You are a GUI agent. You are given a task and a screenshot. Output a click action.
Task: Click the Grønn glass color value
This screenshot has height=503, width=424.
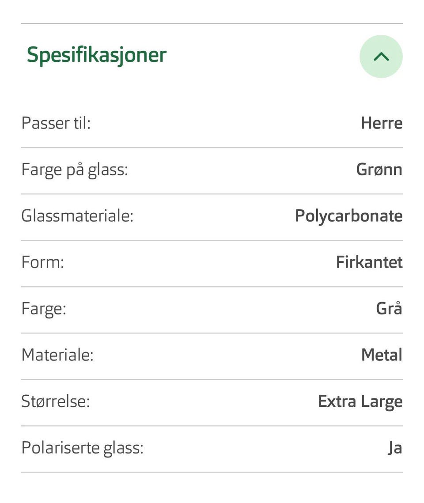(379, 170)
